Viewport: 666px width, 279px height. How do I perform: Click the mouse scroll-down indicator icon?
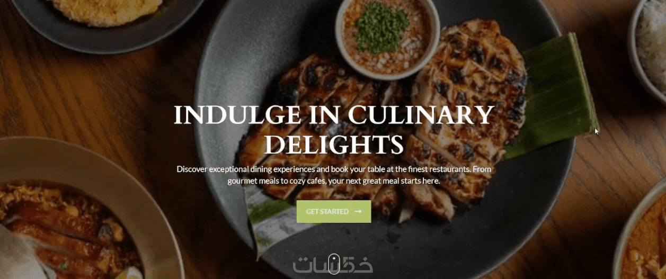click(333, 264)
